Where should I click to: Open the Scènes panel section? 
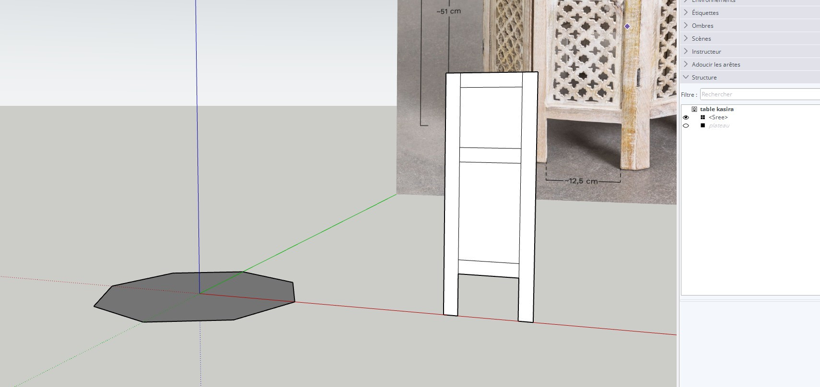click(701, 39)
